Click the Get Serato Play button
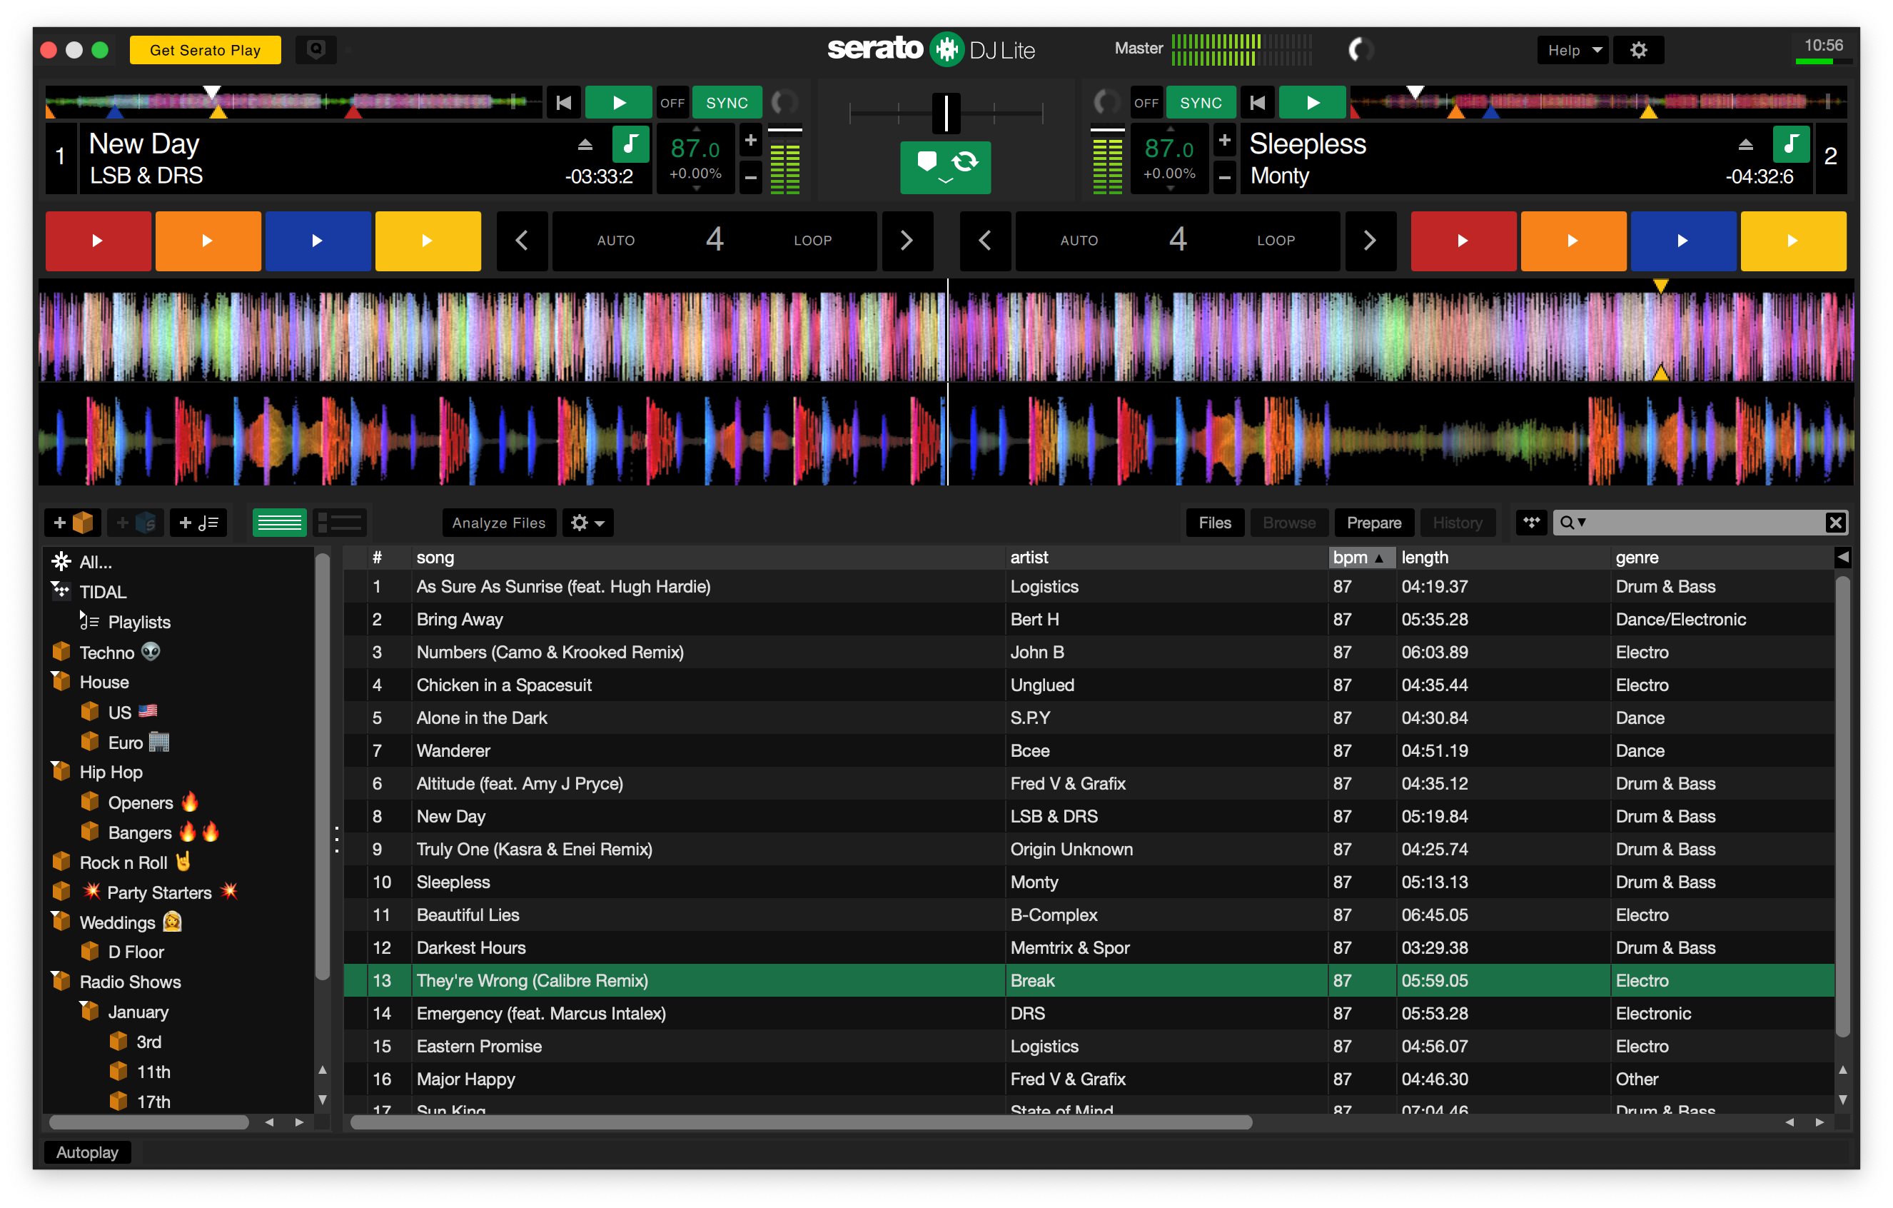Screen dimensions: 1893x1208 point(205,50)
